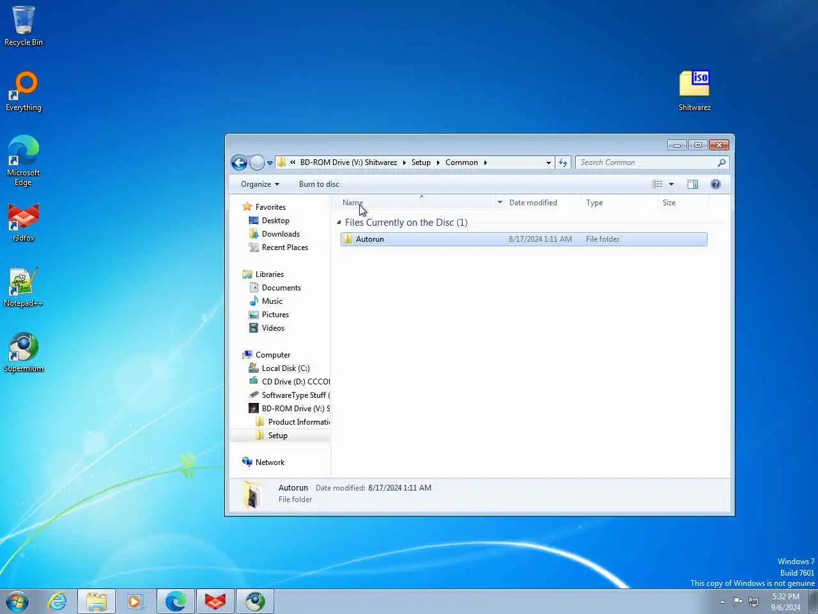Select the Setup folder in sidebar
Screen dimensions: 818x614
277,436
